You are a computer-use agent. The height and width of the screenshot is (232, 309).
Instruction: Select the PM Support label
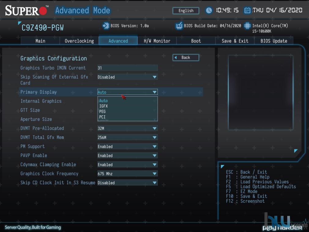32,146
